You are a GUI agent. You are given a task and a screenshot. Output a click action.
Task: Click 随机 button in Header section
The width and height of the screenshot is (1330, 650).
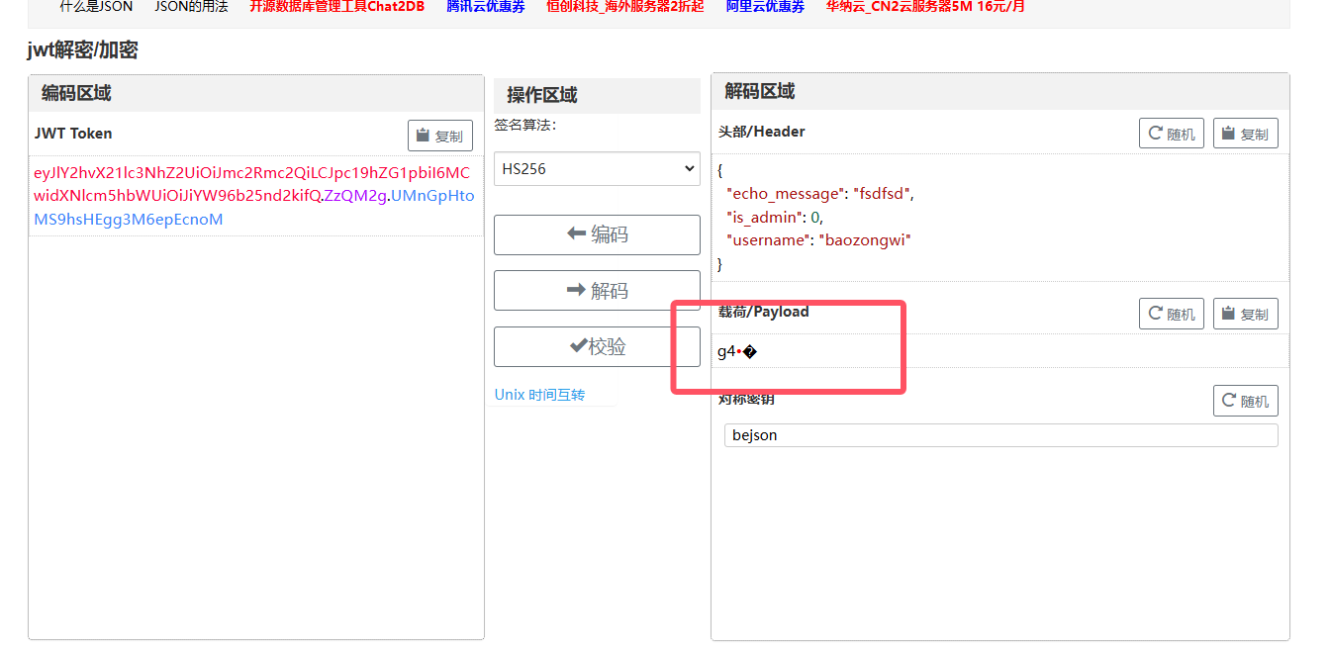(x=1172, y=134)
